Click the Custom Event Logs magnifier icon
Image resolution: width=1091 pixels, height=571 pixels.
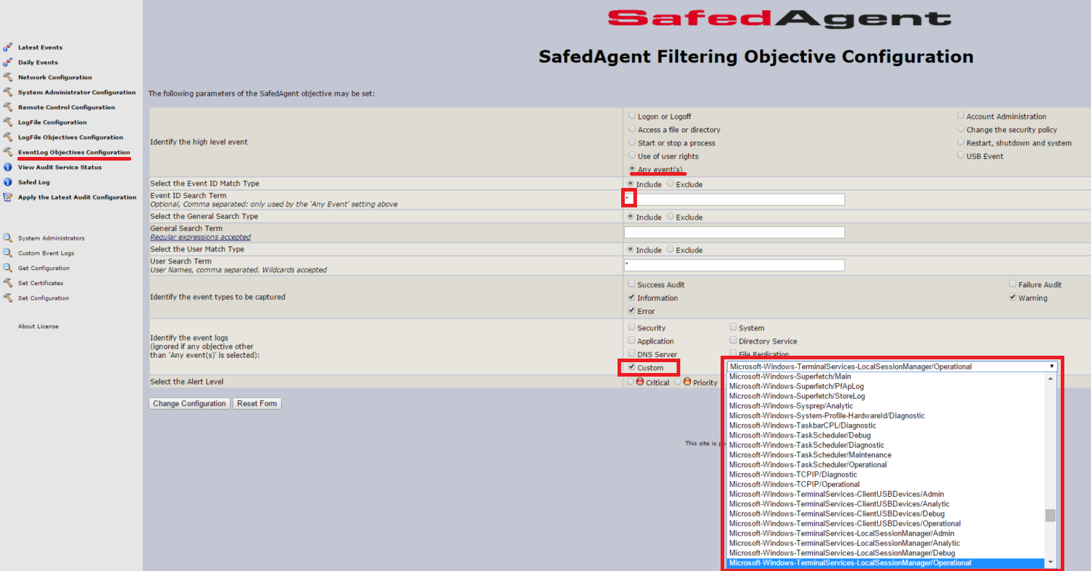coord(7,253)
